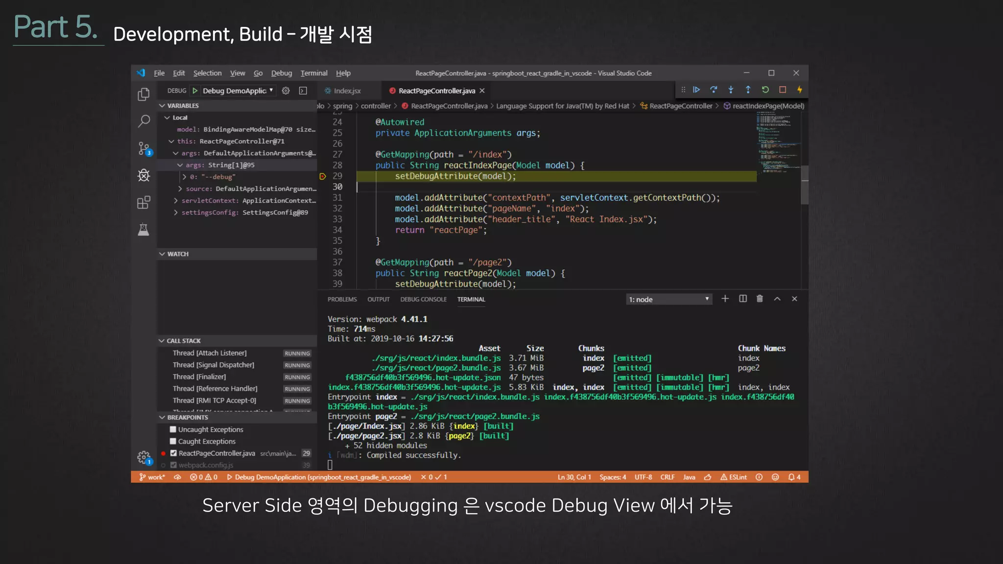The image size is (1003, 564).
Task: Change Spaces: 4 indentation setting
Action: click(613, 477)
